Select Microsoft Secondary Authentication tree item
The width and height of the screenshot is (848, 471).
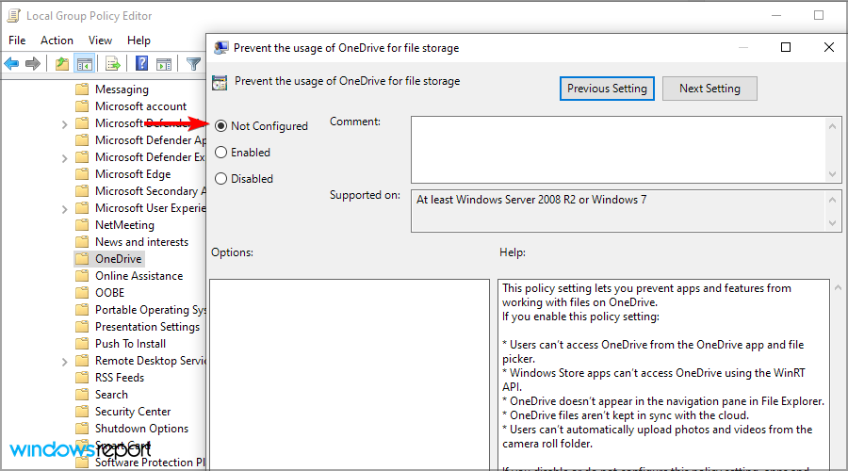tap(150, 191)
